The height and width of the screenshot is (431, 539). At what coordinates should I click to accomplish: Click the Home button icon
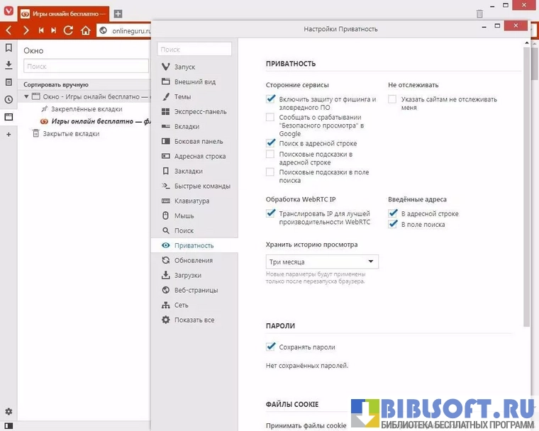point(86,30)
